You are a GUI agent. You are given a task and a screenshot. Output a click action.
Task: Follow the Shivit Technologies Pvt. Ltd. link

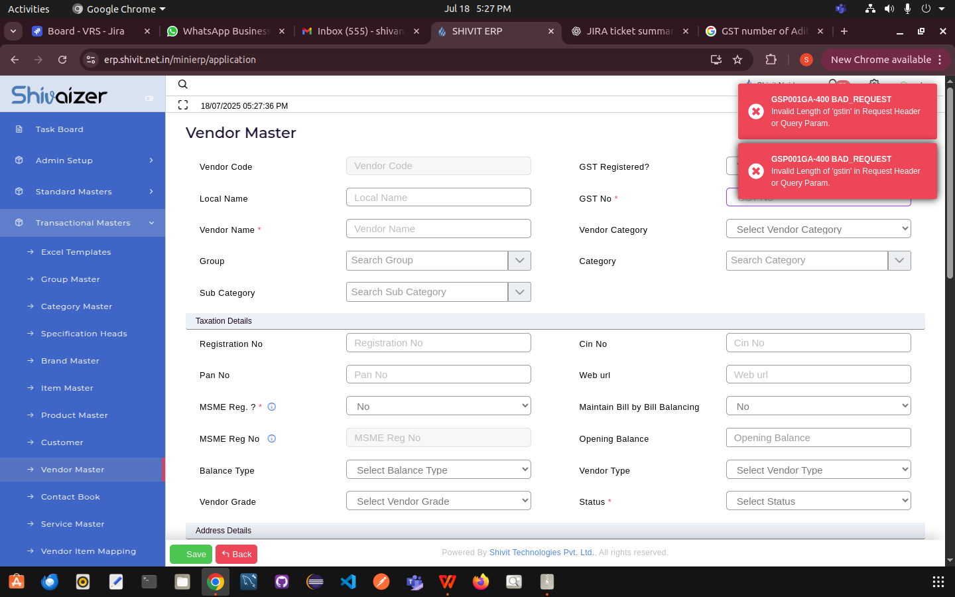pyautogui.click(x=542, y=553)
